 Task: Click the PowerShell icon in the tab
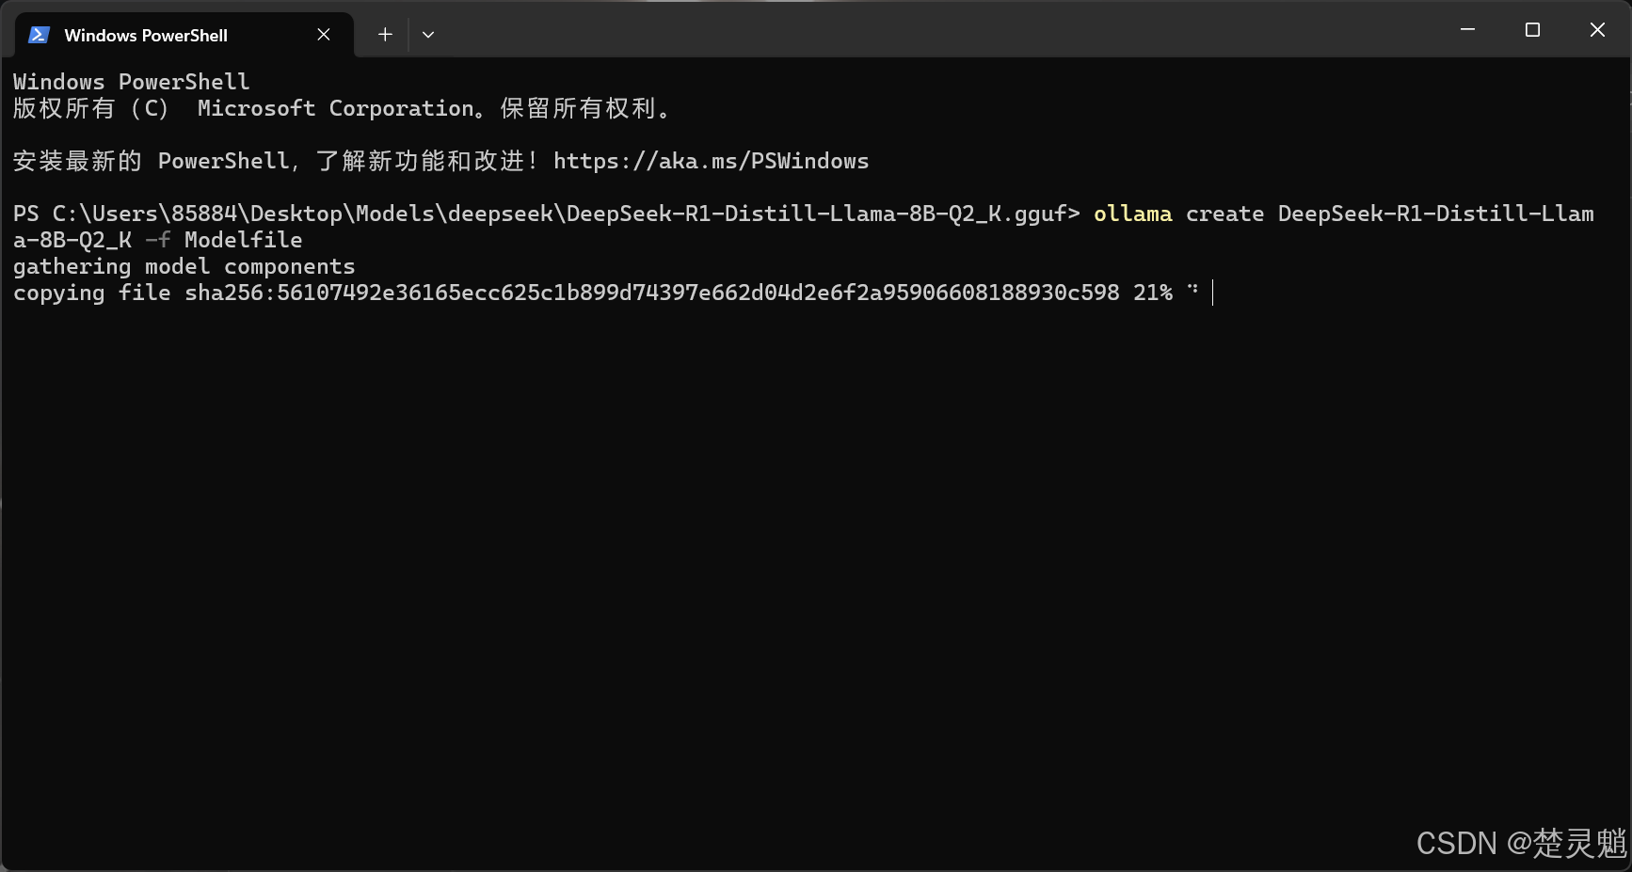coord(39,35)
